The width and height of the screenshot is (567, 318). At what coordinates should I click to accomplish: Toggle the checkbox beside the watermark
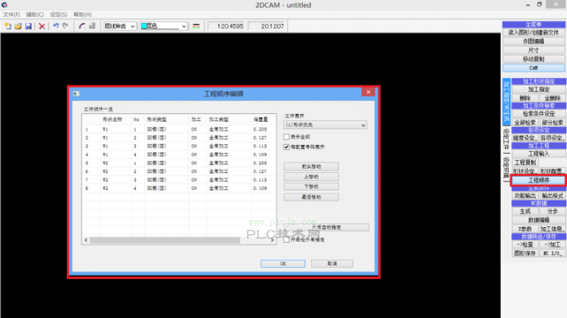pyautogui.click(x=286, y=240)
